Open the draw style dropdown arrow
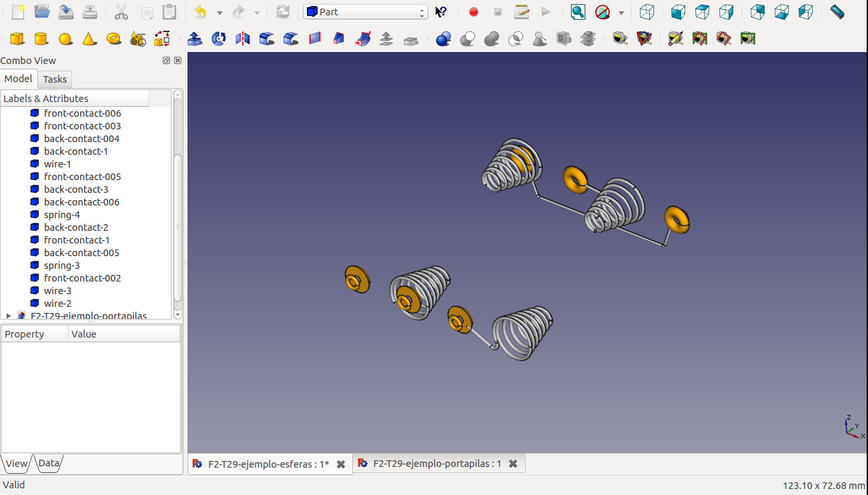The height and width of the screenshot is (495, 868). [x=621, y=13]
